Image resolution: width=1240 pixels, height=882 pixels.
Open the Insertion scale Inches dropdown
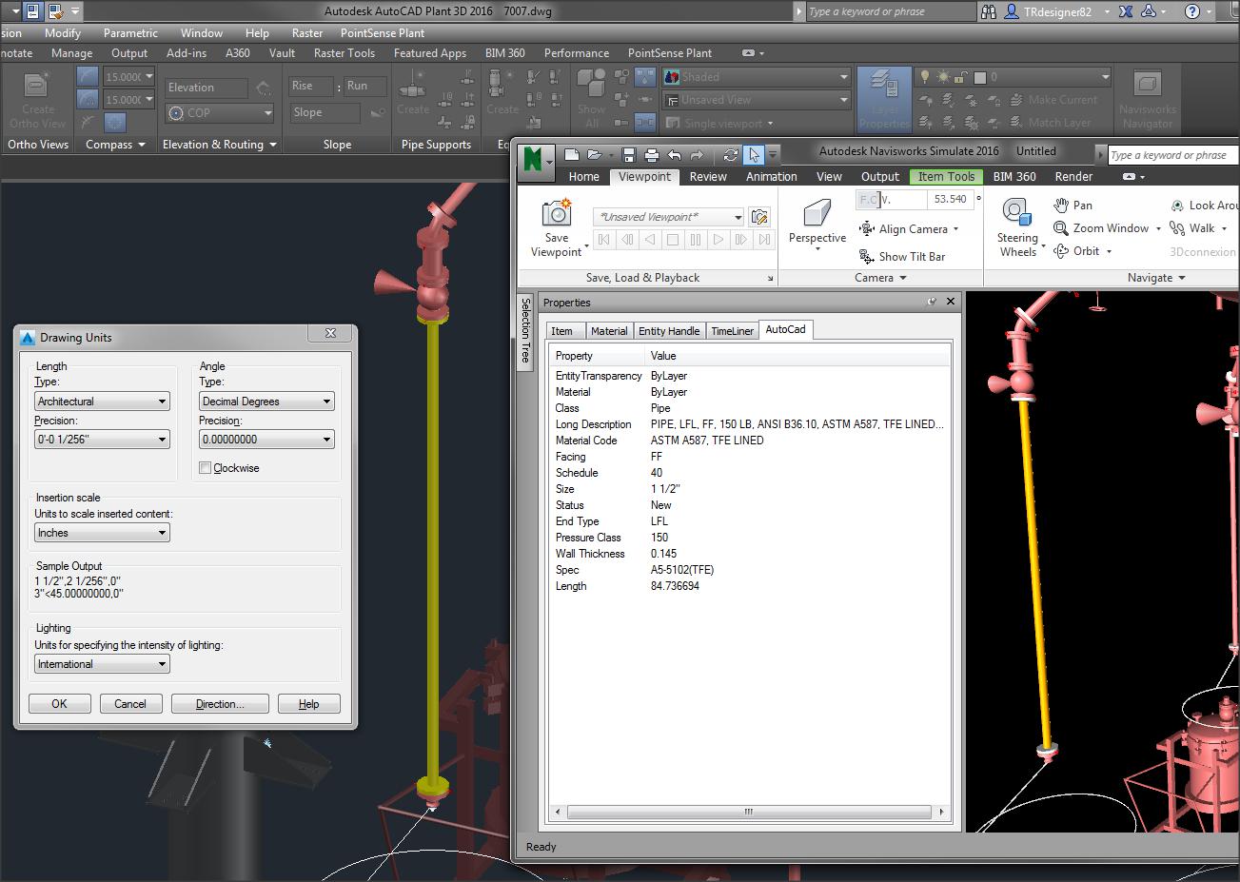point(102,533)
